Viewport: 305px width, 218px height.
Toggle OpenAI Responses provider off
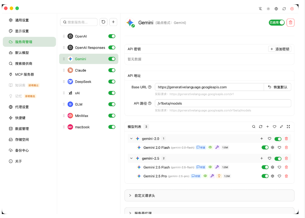(112, 48)
